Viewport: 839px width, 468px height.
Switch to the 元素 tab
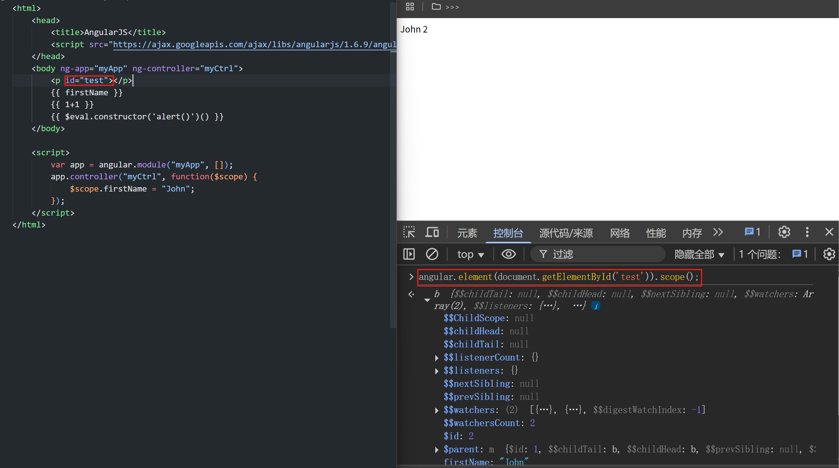click(x=467, y=233)
